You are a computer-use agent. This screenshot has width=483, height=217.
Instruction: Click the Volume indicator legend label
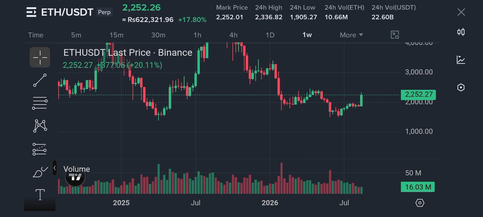pos(77,169)
